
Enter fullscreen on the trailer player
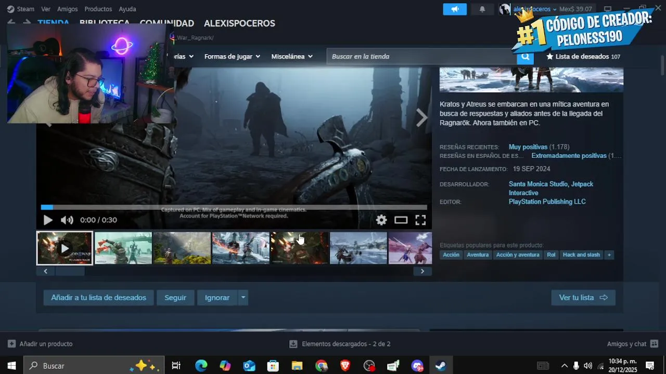pyautogui.click(x=420, y=220)
